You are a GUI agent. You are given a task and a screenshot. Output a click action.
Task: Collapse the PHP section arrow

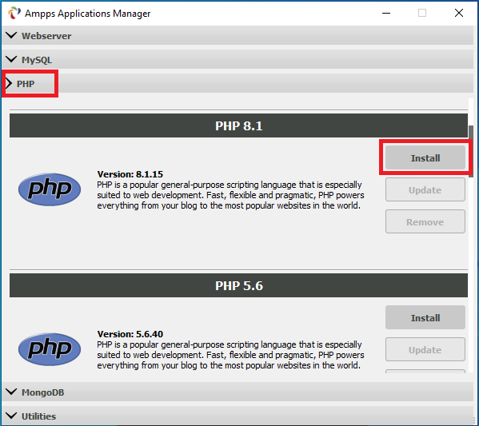tap(9, 83)
